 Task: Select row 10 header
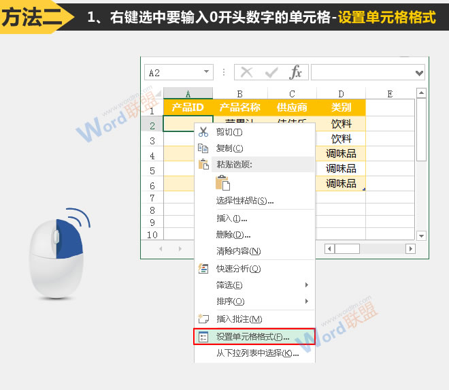(x=152, y=235)
